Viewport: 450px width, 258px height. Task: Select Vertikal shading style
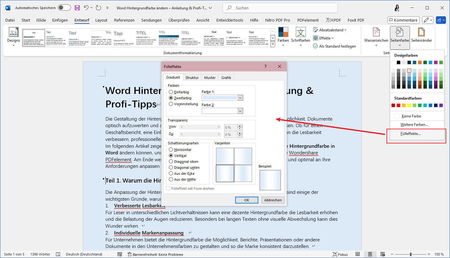171,156
